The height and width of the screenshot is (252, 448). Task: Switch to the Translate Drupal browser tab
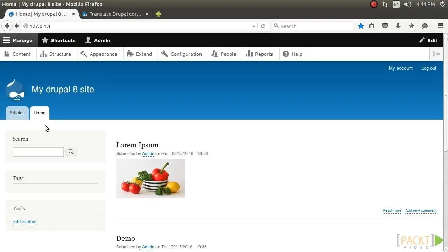click(x=115, y=14)
